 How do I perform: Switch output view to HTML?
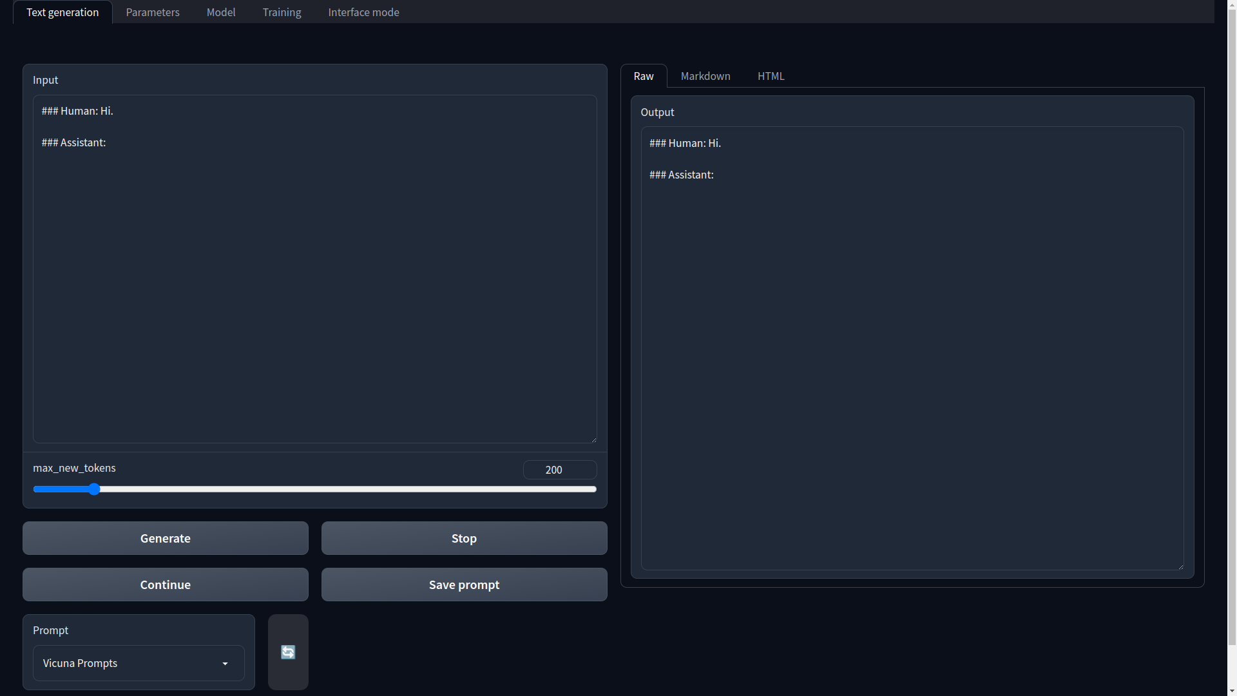click(771, 75)
